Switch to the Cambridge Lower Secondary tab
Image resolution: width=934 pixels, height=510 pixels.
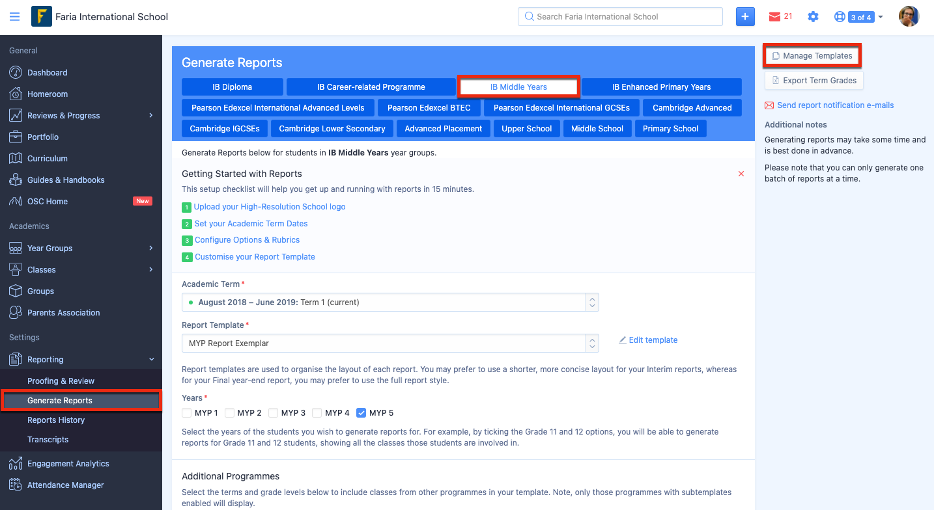[x=332, y=128]
